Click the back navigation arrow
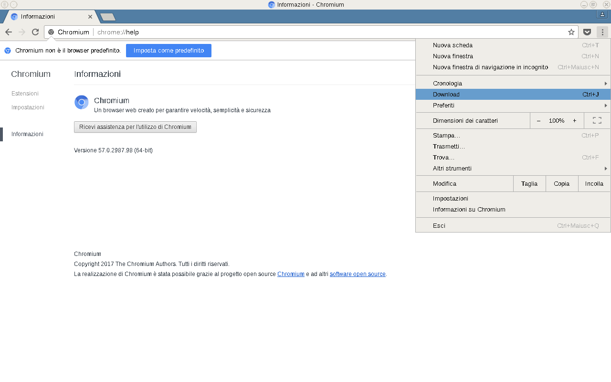 tap(8, 32)
